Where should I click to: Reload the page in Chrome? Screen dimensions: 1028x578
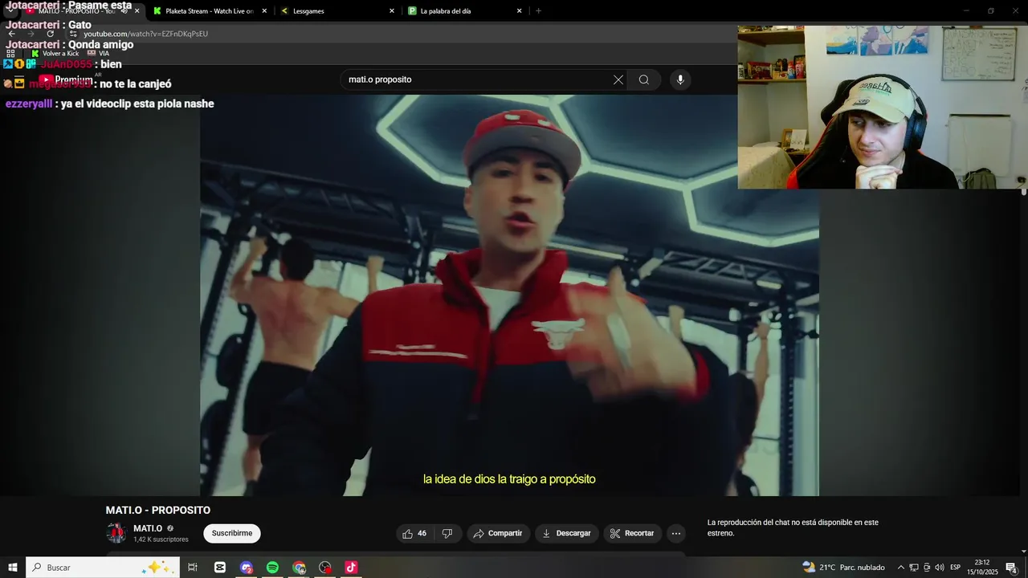coord(50,34)
